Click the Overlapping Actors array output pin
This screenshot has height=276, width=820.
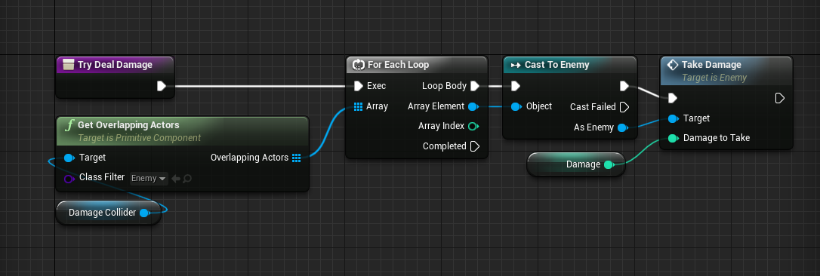pyautogui.click(x=297, y=158)
